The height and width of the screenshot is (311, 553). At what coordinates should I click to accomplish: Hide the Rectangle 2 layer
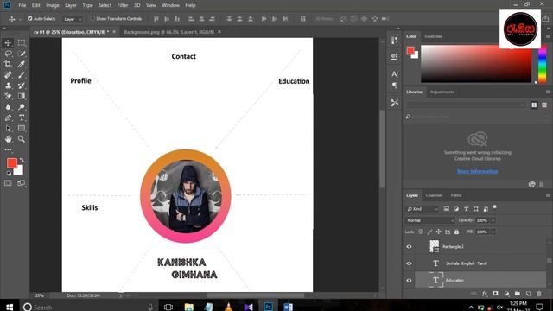(x=409, y=247)
